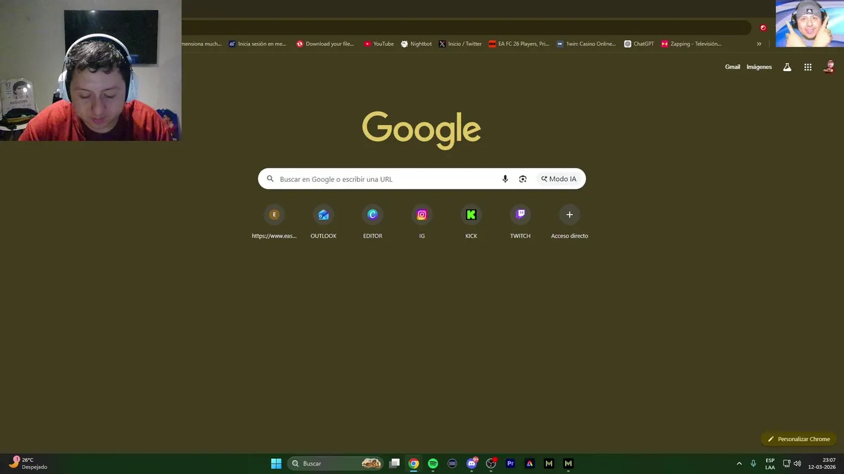Show hidden system tray icons
844x474 pixels.
click(x=739, y=463)
